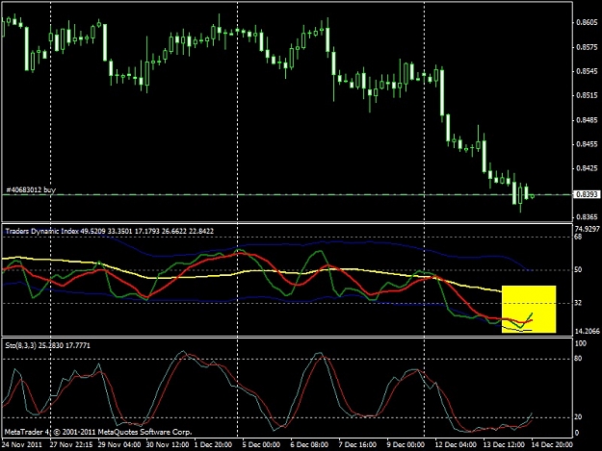This screenshot has height=451, width=602.
Task: Click the 0.8575 price axis label
Action: (x=588, y=47)
